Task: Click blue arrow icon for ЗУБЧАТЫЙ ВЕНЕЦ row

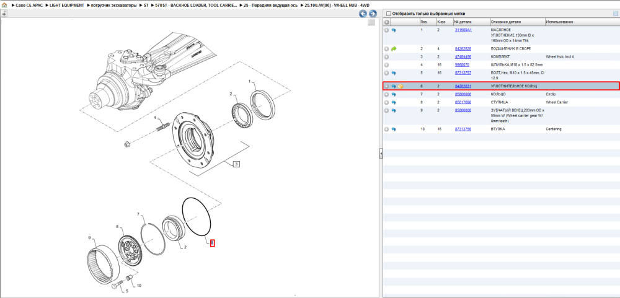Action: click(x=394, y=110)
